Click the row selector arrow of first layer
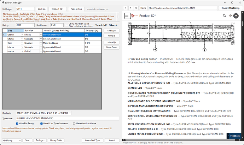This screenshot has width=244, height=145. (x=4, y=35)
